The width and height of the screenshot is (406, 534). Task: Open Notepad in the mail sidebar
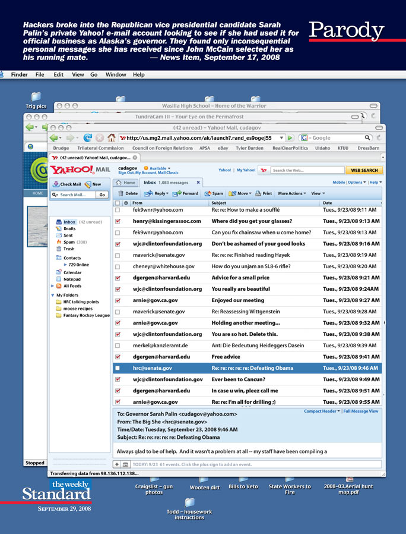tap(72, 279)
